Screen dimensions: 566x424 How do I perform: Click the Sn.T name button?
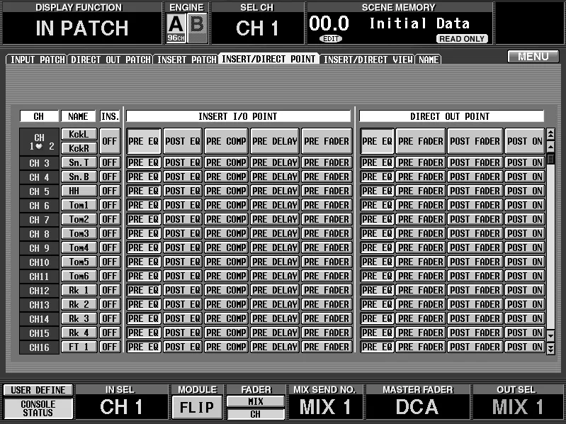79,162
